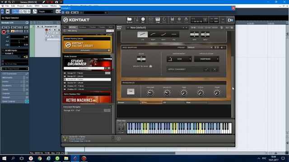Select Exp+ velocity curve
289x162 pixels.
pos(153,34)
